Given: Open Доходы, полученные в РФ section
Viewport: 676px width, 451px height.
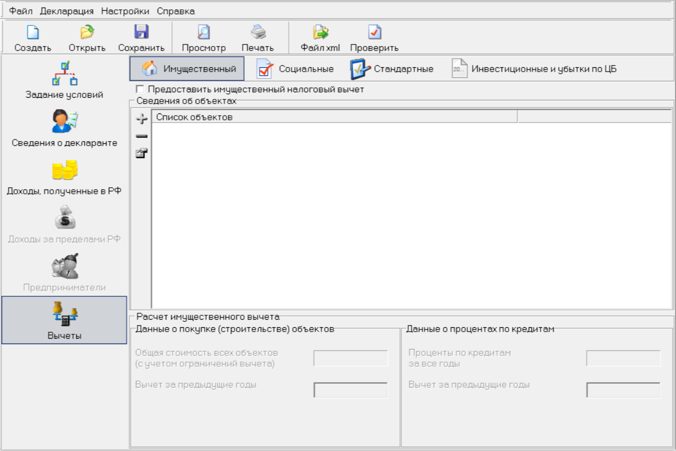Looking at the screenshot, I should tap(65, 177).
